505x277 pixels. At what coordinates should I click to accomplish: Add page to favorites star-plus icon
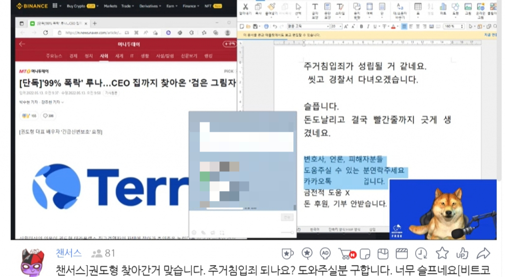coord(155,33)
